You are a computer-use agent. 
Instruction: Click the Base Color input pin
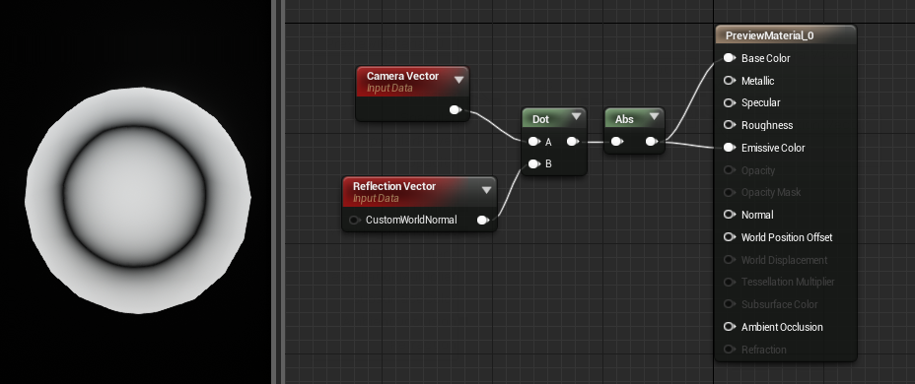730,58
